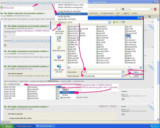Choose 'Zapisz element docelowy jako...'
Image resolution: width=160 pixels, height=128 pixels.
click(71, 14)
